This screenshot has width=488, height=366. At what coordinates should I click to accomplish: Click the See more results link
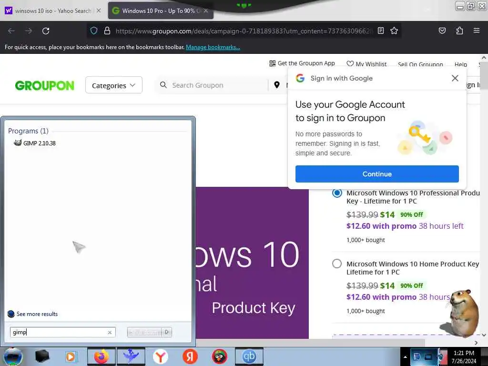coord(37,314)
